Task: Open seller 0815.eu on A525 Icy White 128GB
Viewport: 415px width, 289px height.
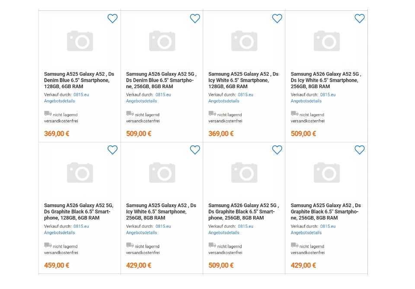Action: coord(246,95)
